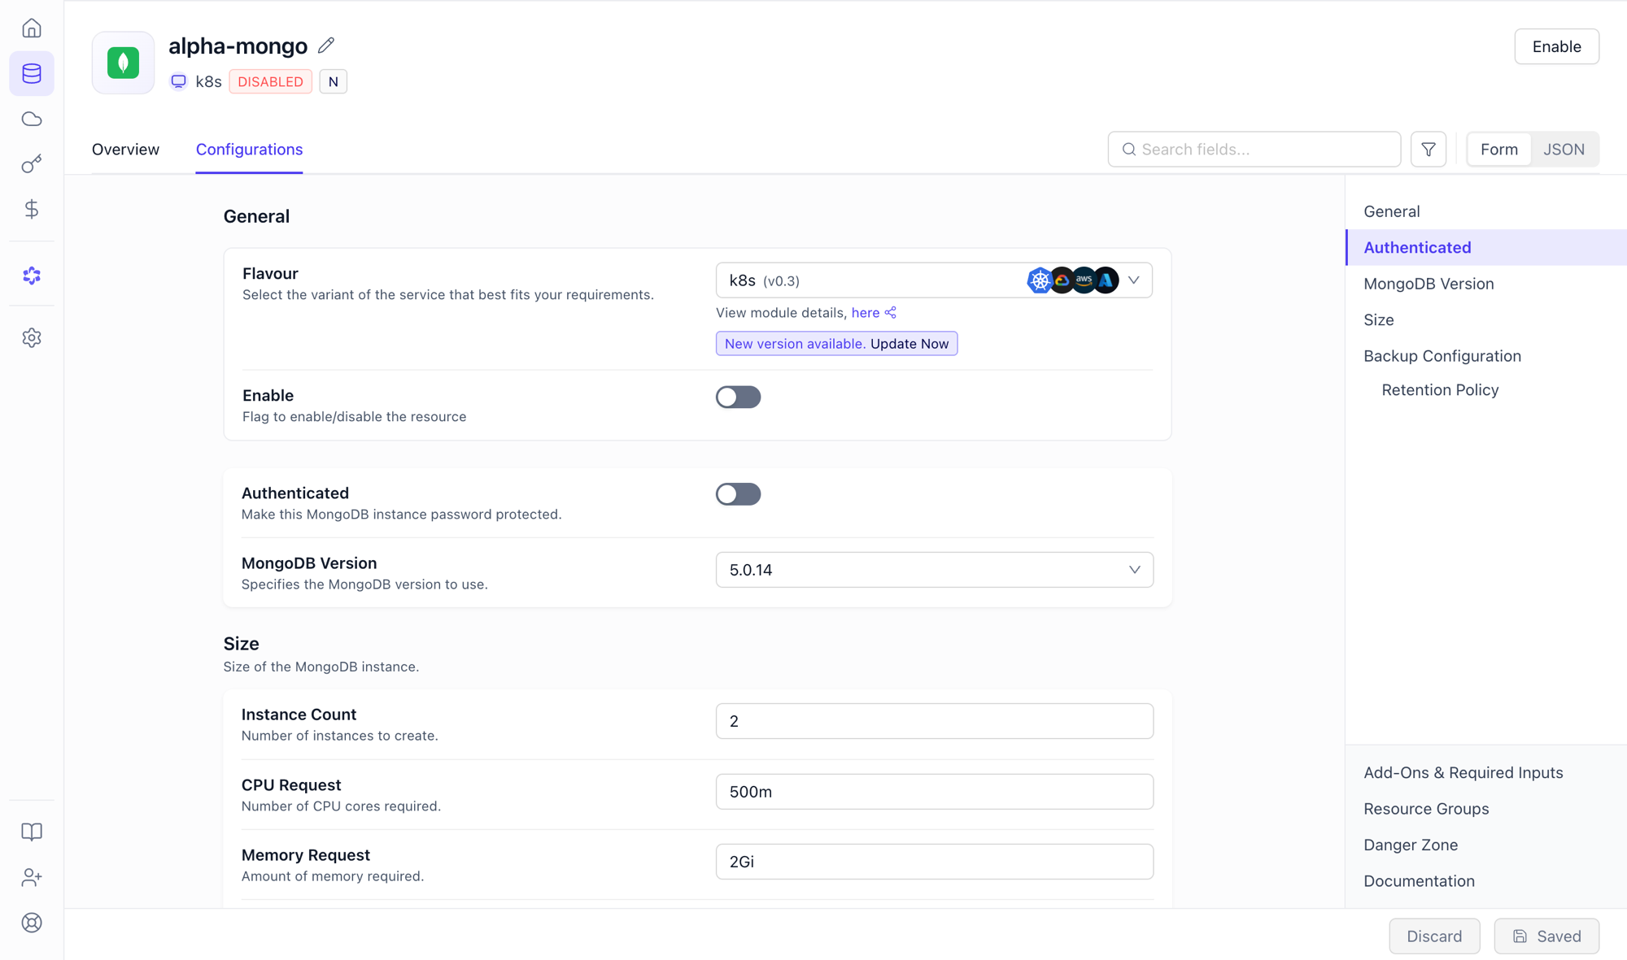
Task: Open Resource Groups
Action: coord(1426,809)
